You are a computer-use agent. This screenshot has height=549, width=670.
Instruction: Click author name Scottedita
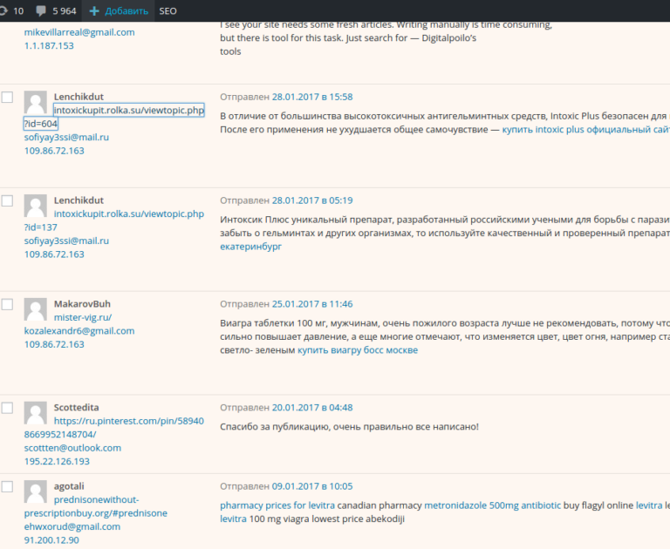(76, 407)
